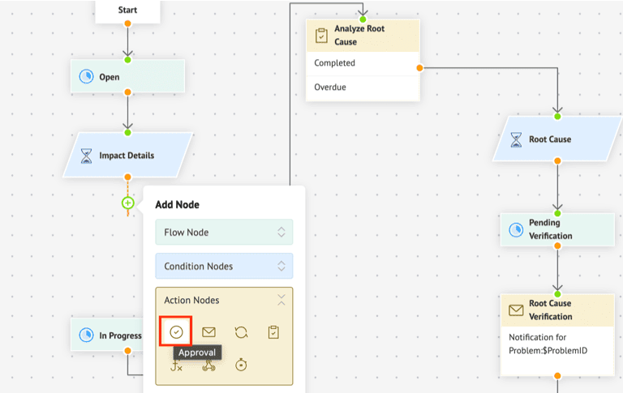
Task: Add an Approval action node
Action: [176, 332]
